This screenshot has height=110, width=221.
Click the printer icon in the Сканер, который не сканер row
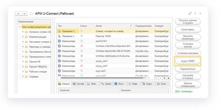(59, 31)
